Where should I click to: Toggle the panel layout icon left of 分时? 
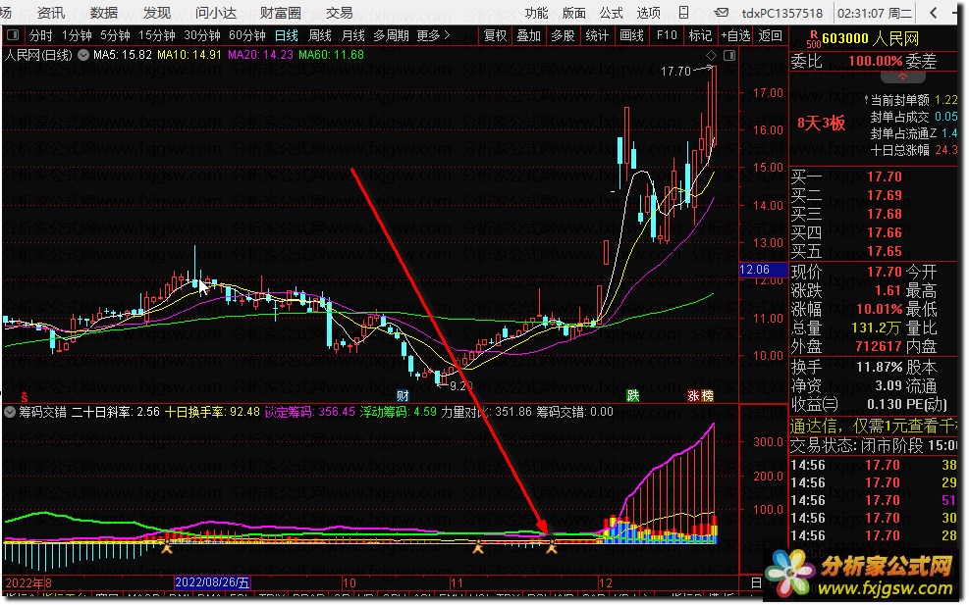[x=13, y=35]
